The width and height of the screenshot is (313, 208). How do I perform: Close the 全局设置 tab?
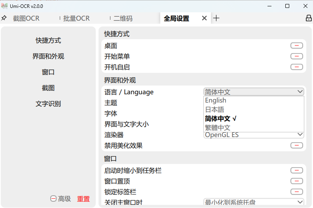pyautogui.click(x=204, y=18)
